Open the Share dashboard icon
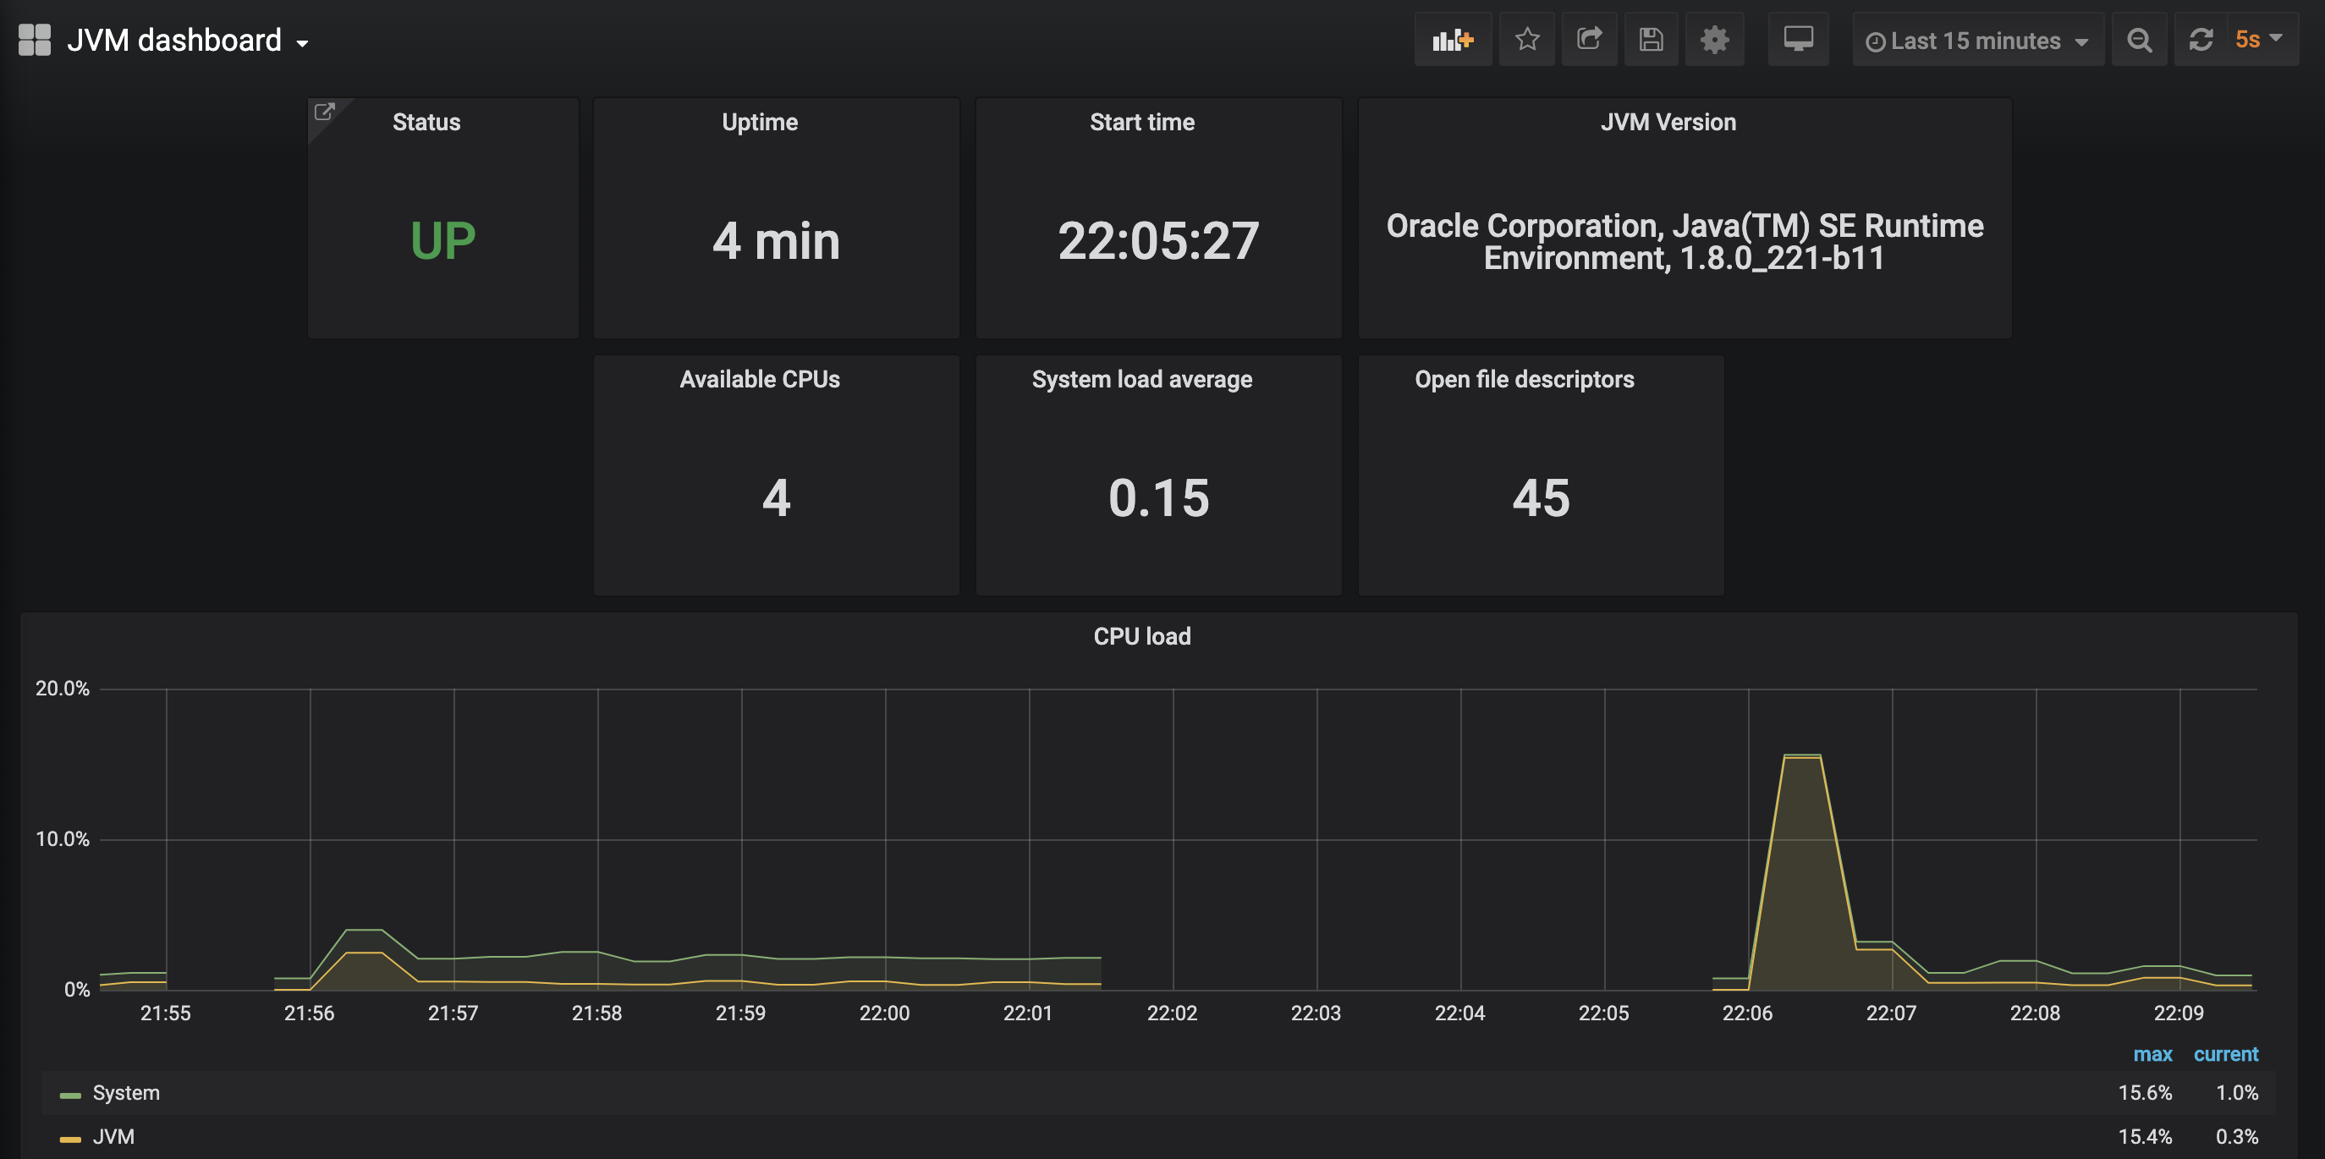This screenshot has height=1159, width=2325. tap(1589, 40)
